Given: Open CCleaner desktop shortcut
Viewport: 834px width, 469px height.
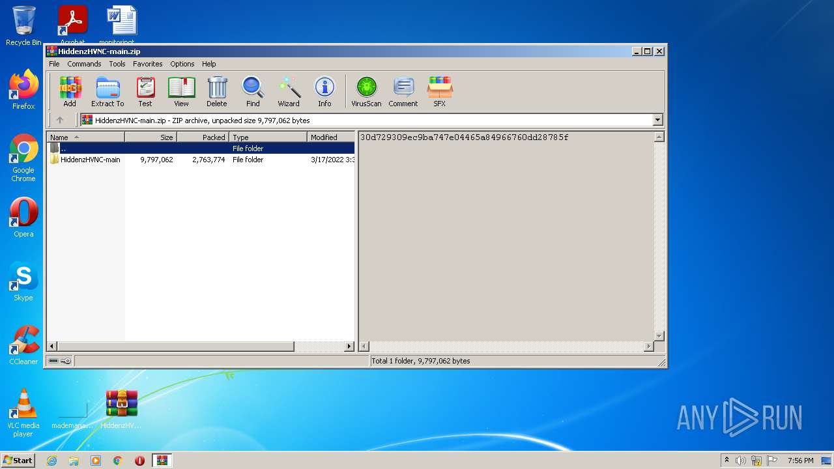Looking at the screenshot, I should tap(23, 345).
